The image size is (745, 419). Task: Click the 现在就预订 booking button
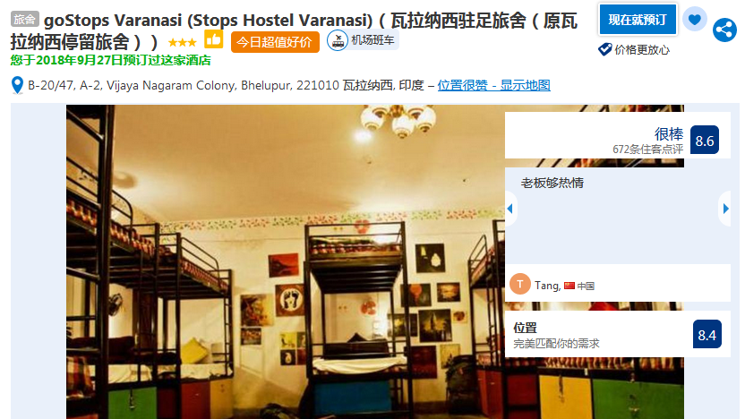638,20
